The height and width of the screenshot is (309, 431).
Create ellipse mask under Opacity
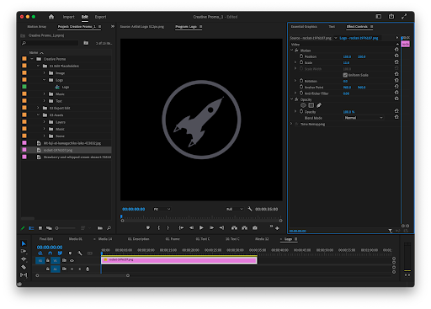tap(303, 105)
